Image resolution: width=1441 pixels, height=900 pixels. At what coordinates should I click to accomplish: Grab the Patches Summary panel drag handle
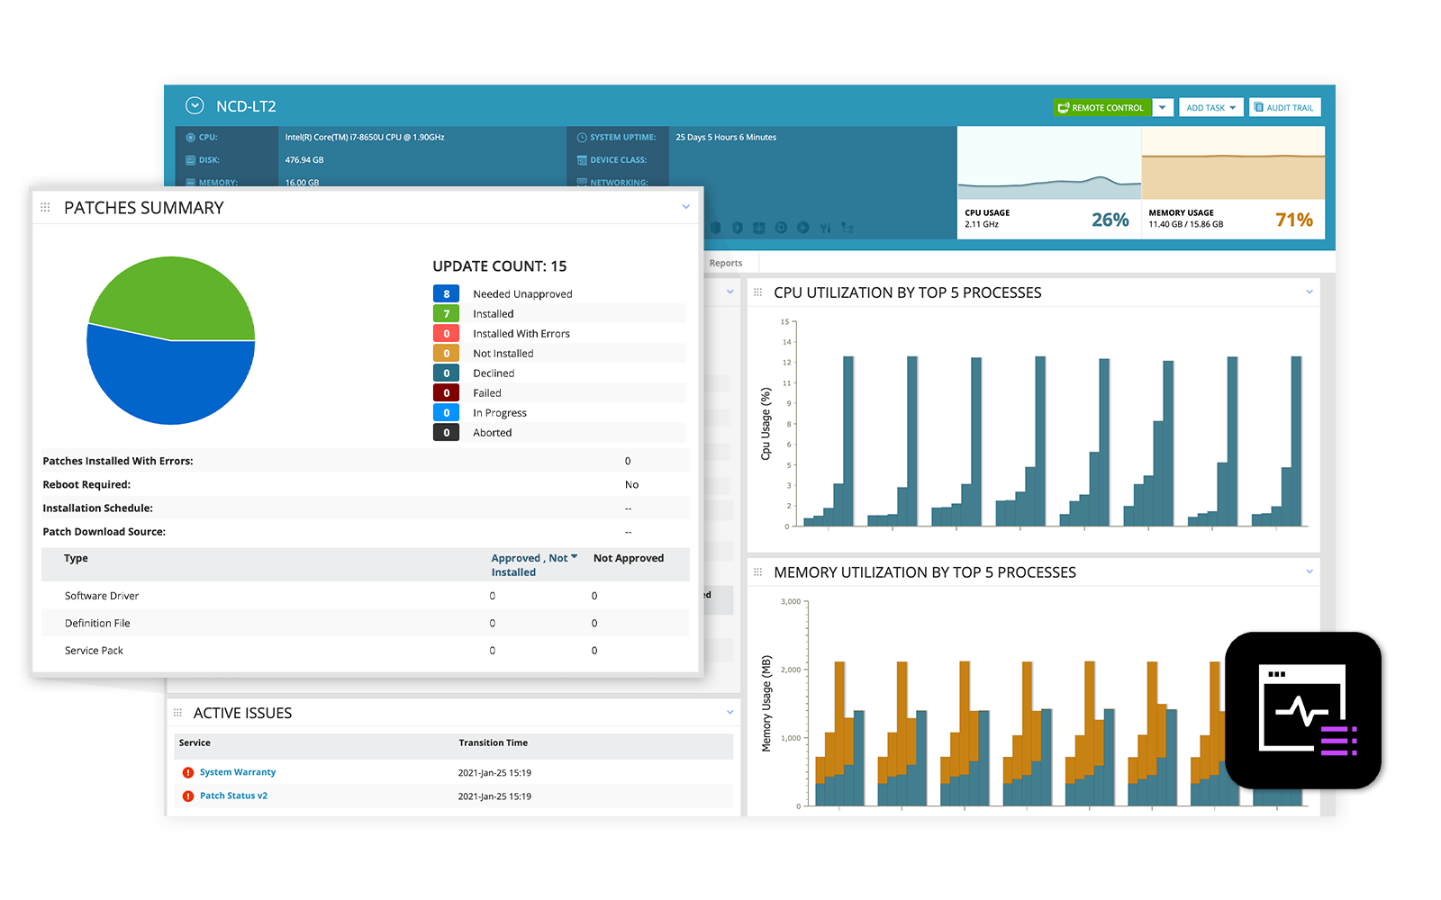(x=45, y=208)
